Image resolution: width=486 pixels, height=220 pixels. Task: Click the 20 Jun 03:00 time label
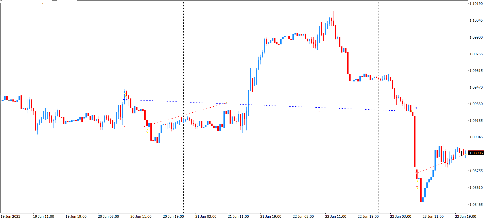coord(108,216)
